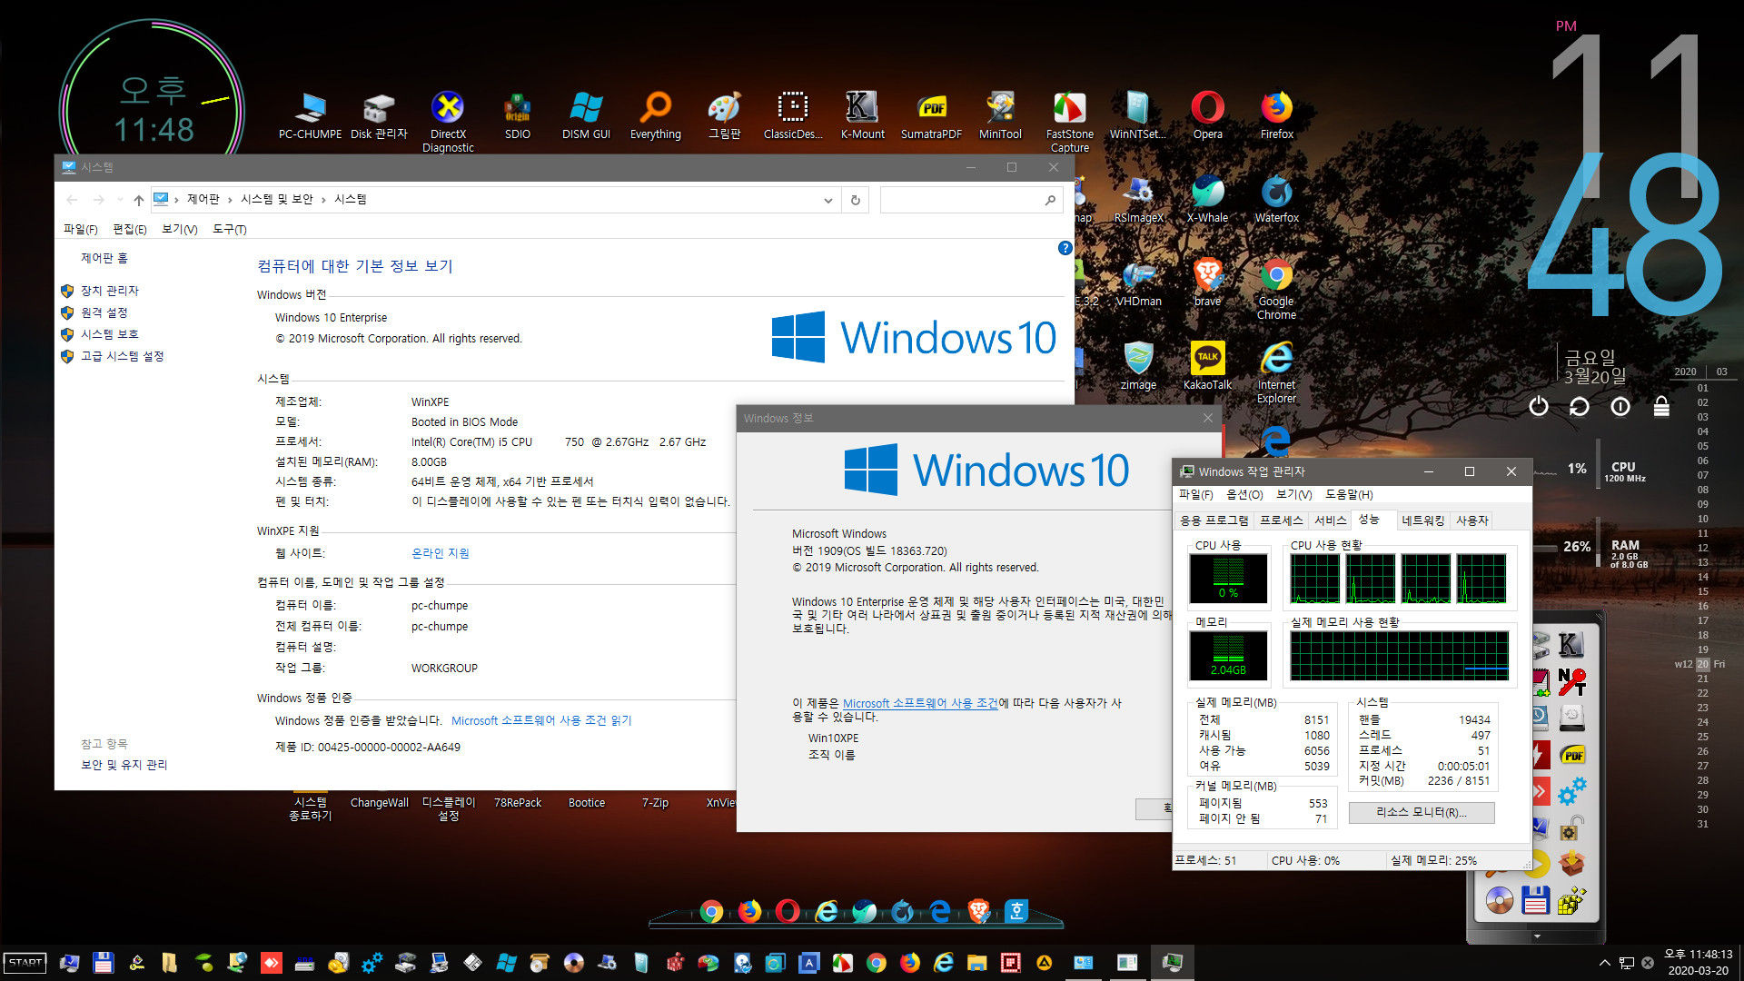Open Google Chrome desktop icon
Screen dimensions: 1744x981
[x=1276, y=289]
